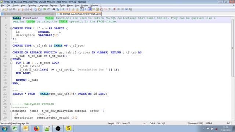Open the Document Map toolbar icon
The image size is (235, 132).
(x=97, y=9)
